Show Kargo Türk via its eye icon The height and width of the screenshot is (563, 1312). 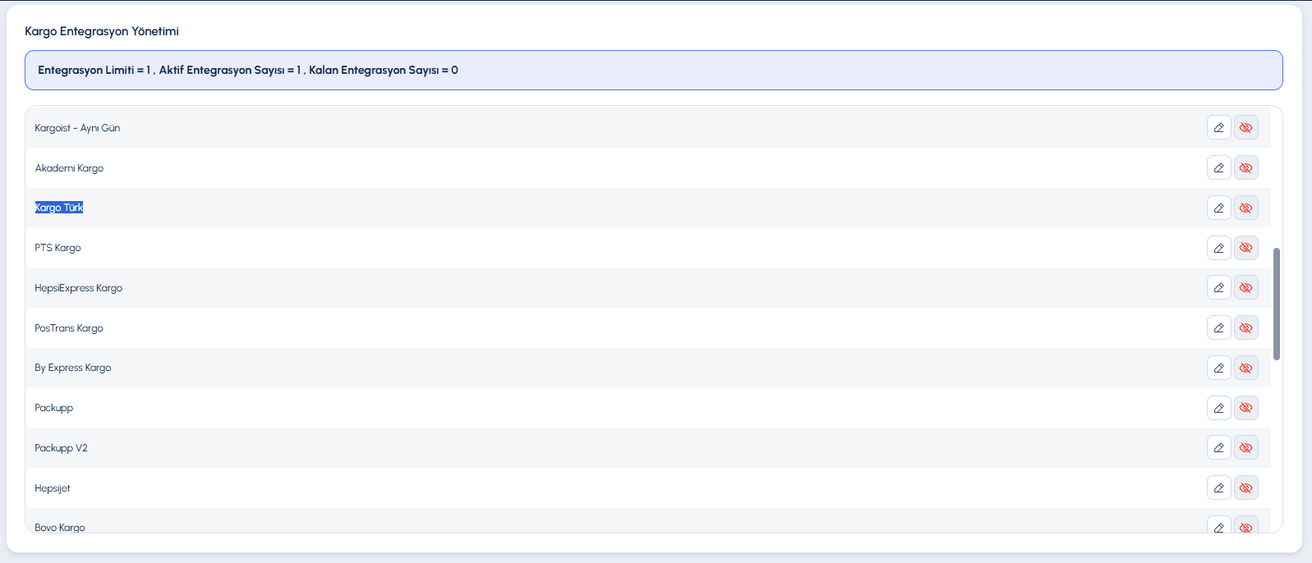click(x=1245, y=208)
